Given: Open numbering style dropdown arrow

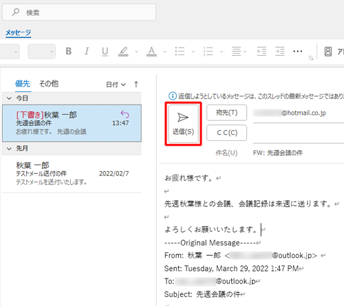Looking at the screenshot, I should 222,52.
